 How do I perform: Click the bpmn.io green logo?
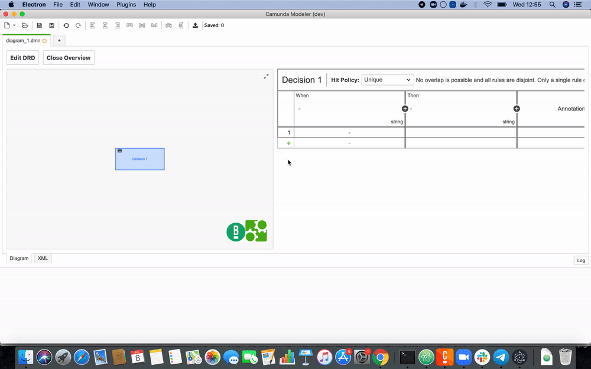point(236,232)
